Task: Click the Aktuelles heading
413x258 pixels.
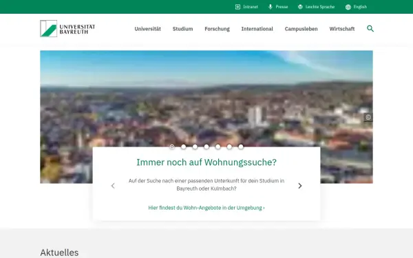Action: click(x=59, y=252)
